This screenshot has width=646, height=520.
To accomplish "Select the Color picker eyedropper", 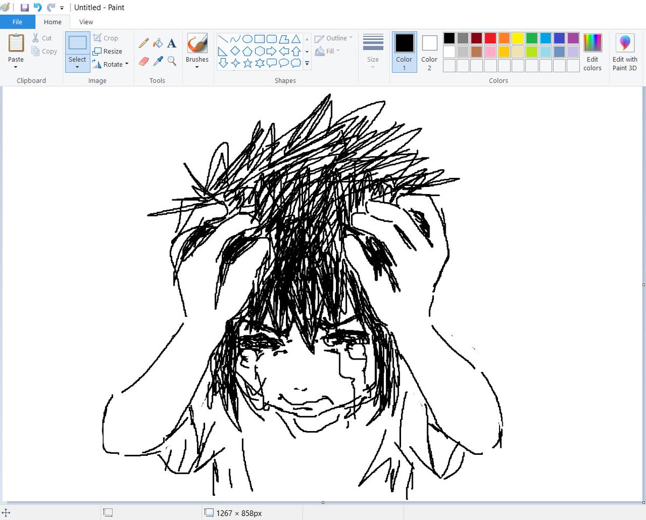I will tap(158, 61).
